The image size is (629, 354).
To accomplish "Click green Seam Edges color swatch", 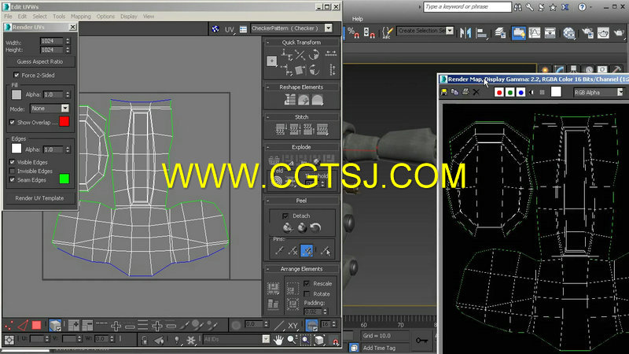I will (64, 179).
